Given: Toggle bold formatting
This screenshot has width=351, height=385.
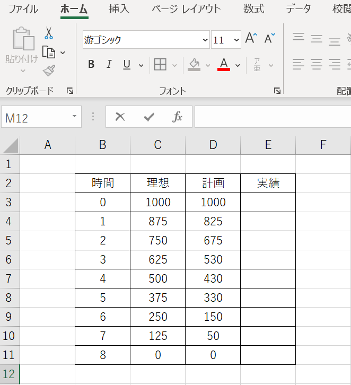Looking at the screenshot, I should [x=91, y=64].
